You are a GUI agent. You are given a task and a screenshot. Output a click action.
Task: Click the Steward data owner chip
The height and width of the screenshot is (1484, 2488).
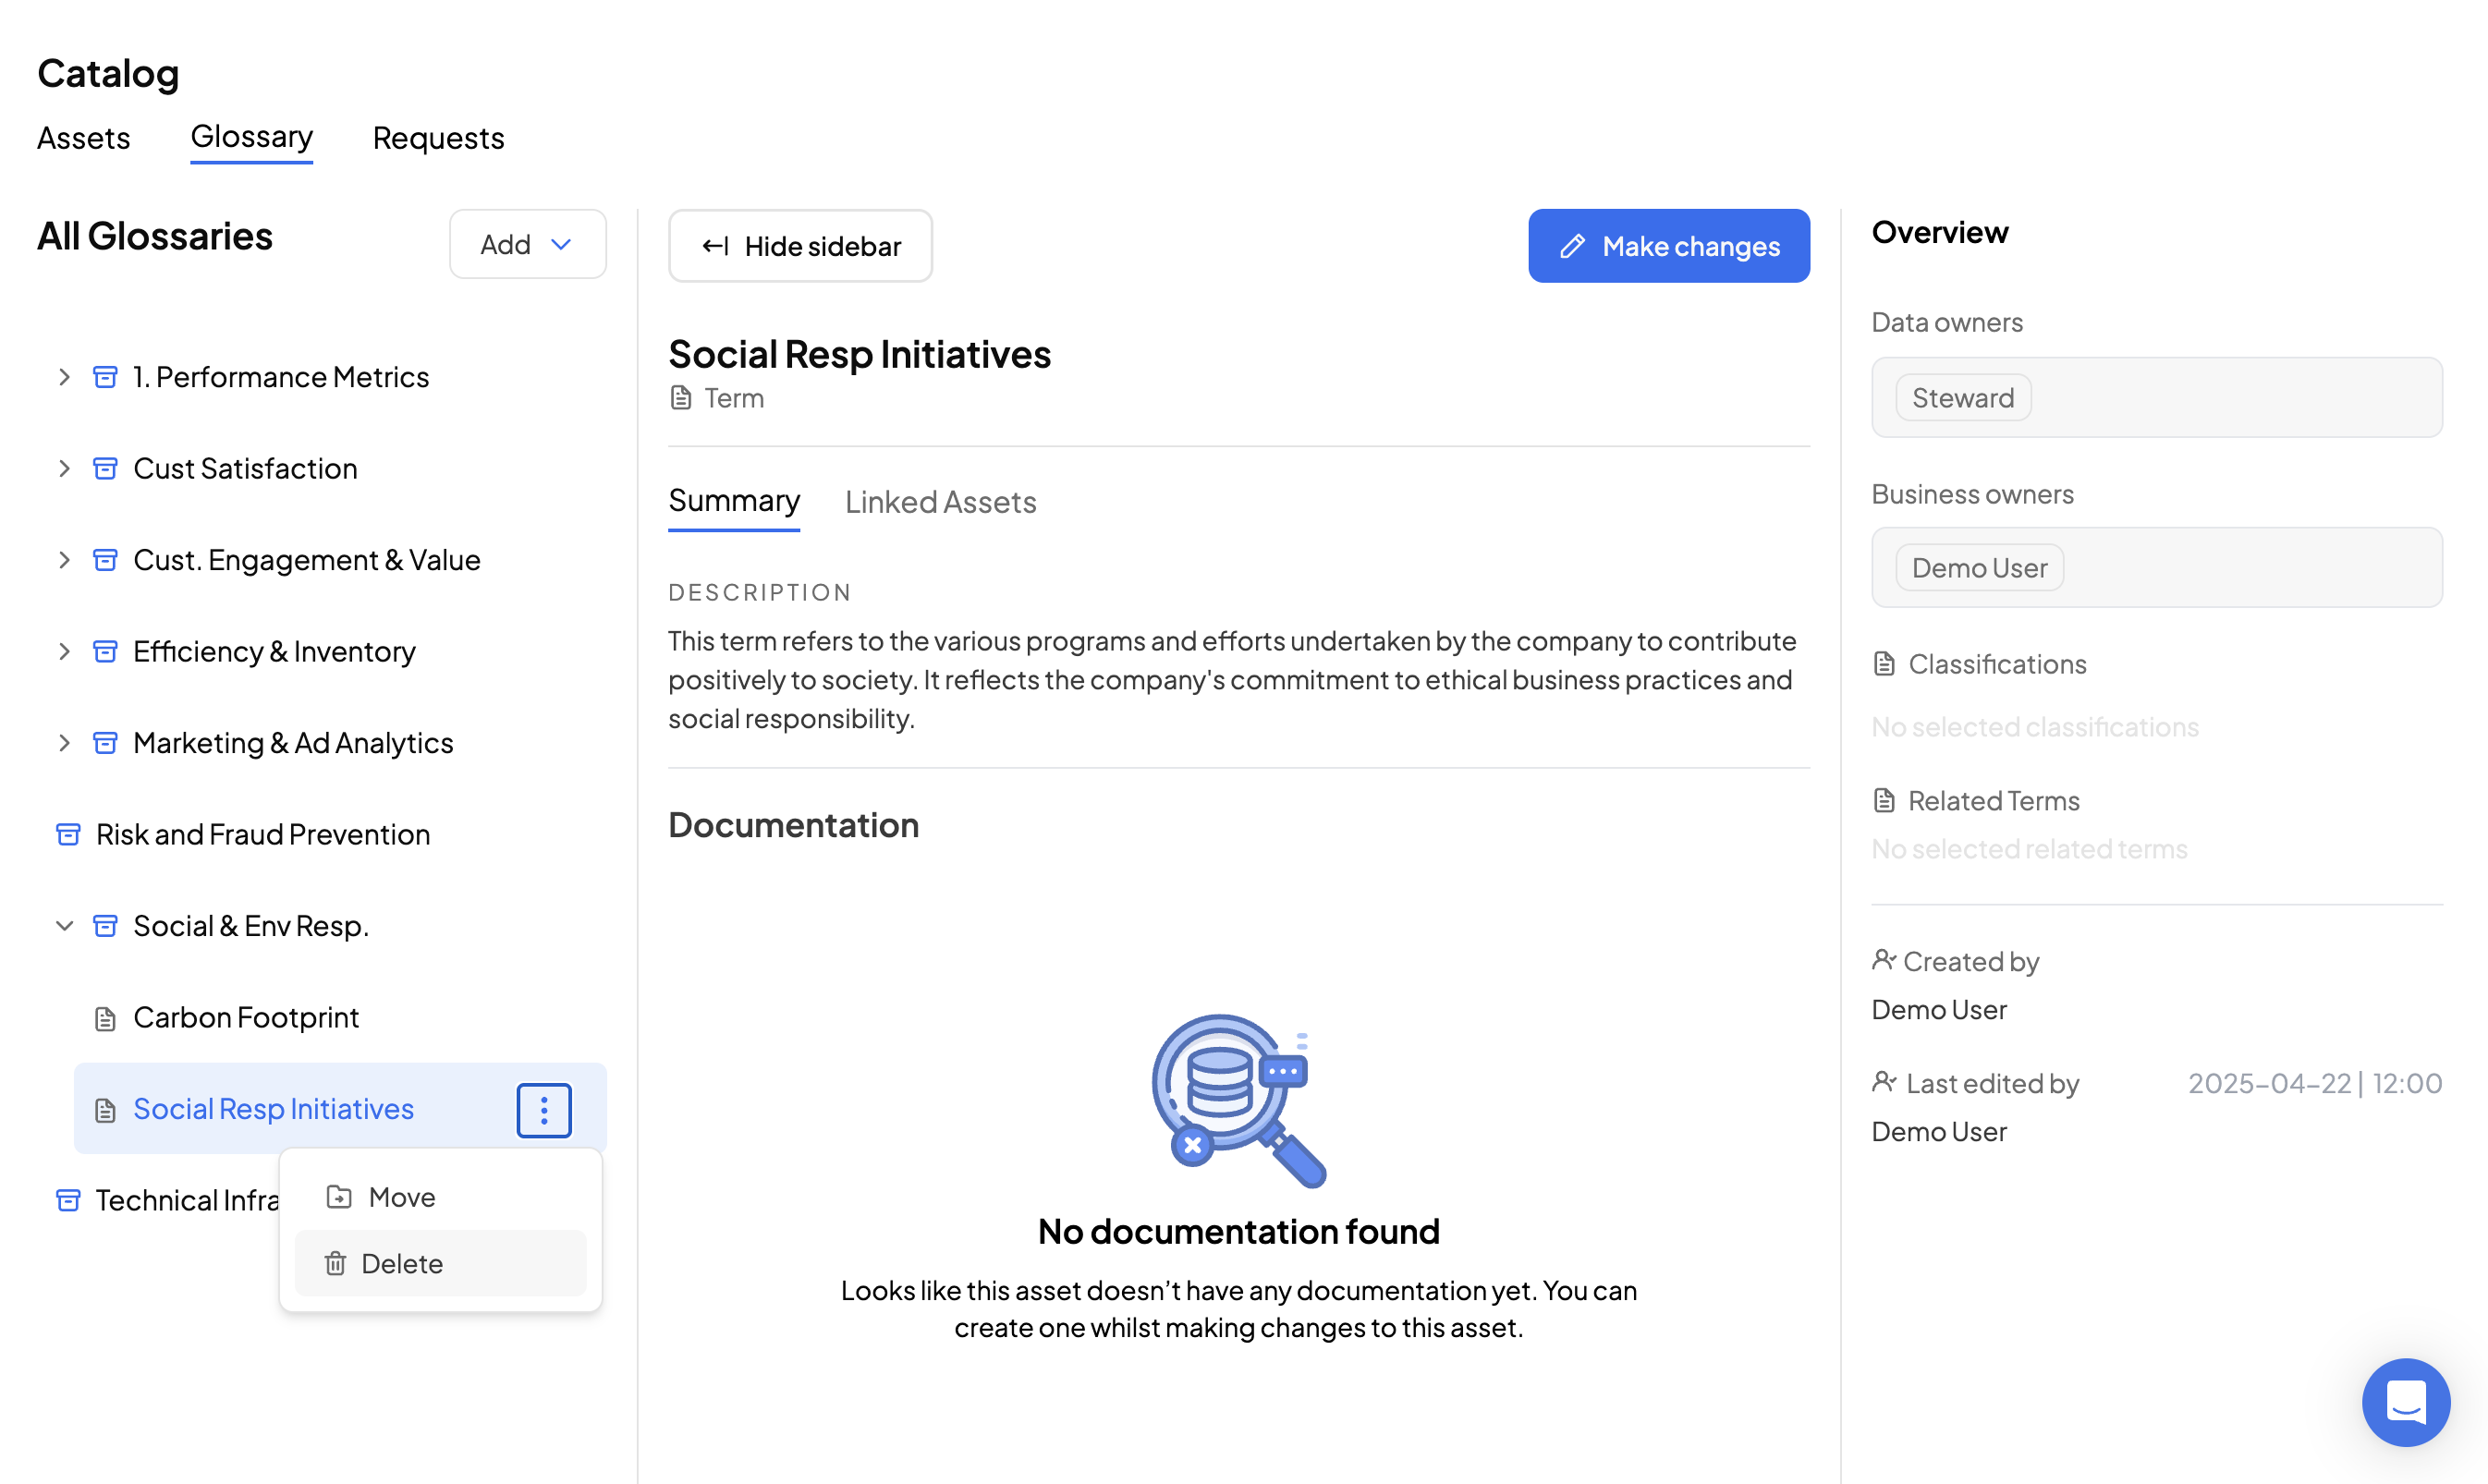pos(1962,398)
